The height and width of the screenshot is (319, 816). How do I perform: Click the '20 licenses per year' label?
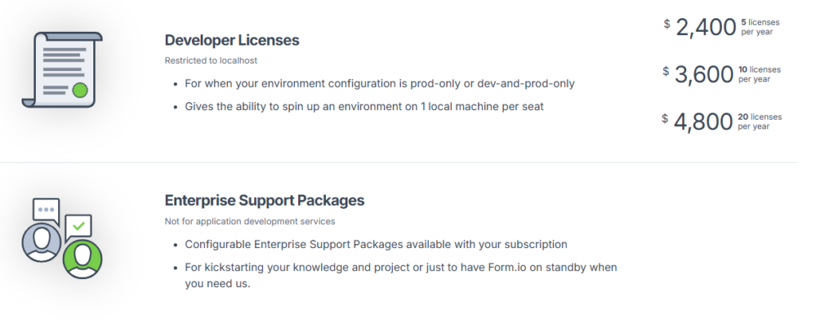coord(759,121)
